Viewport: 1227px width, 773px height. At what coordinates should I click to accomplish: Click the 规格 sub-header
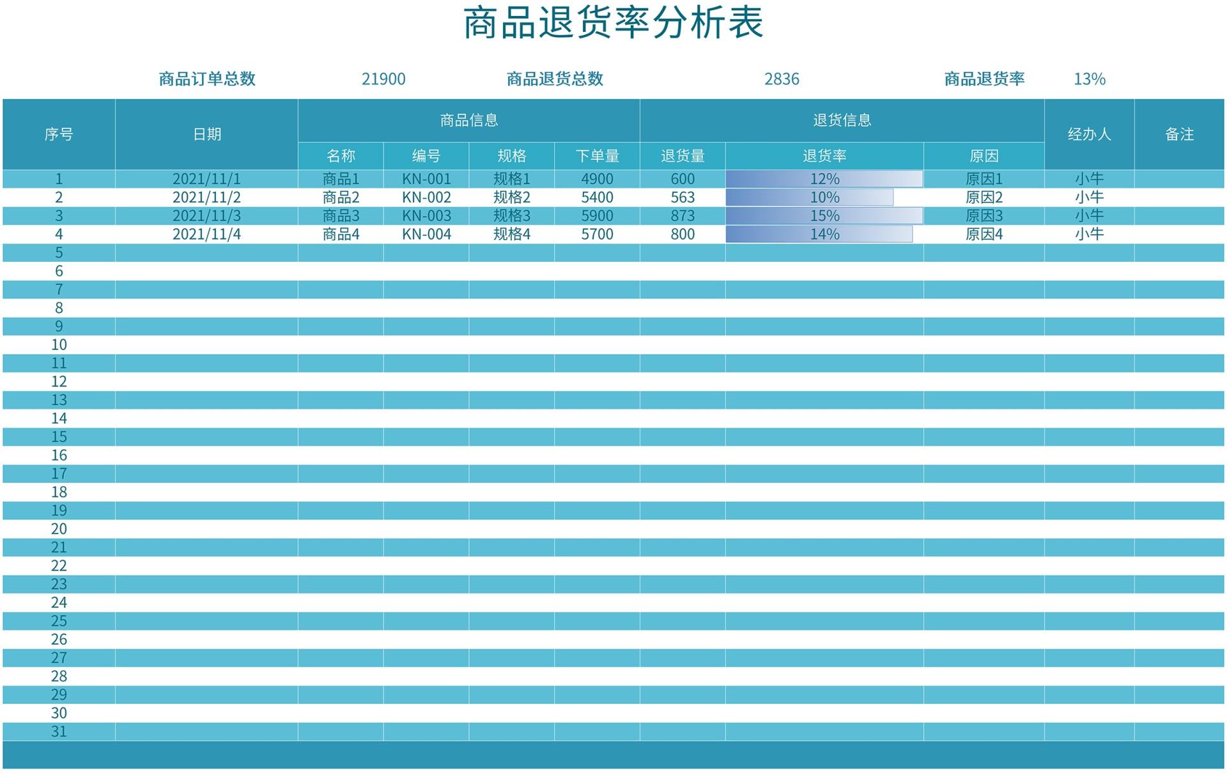click(x=512, y=156)
